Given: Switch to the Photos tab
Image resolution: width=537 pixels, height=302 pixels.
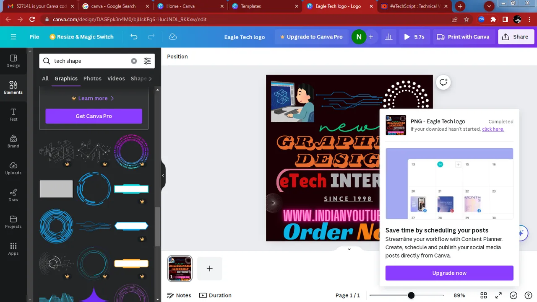Looking at the screenshot, I should [92, 78].
